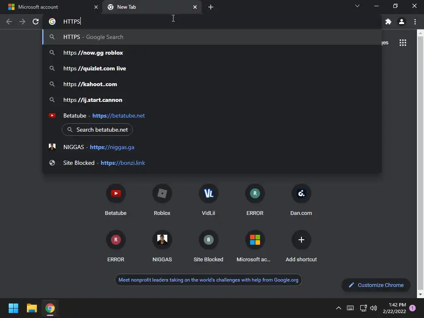Open network status tray icon
The width and height of the screenshot is (424, 318).
[363, 308]
